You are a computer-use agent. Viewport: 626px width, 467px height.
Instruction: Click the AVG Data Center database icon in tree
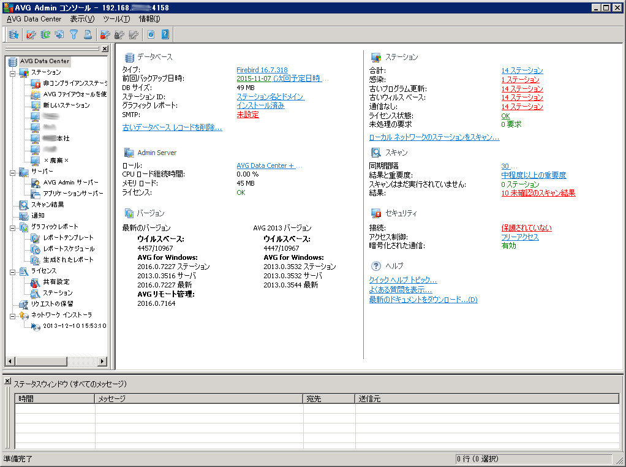(x=12, y=61)
